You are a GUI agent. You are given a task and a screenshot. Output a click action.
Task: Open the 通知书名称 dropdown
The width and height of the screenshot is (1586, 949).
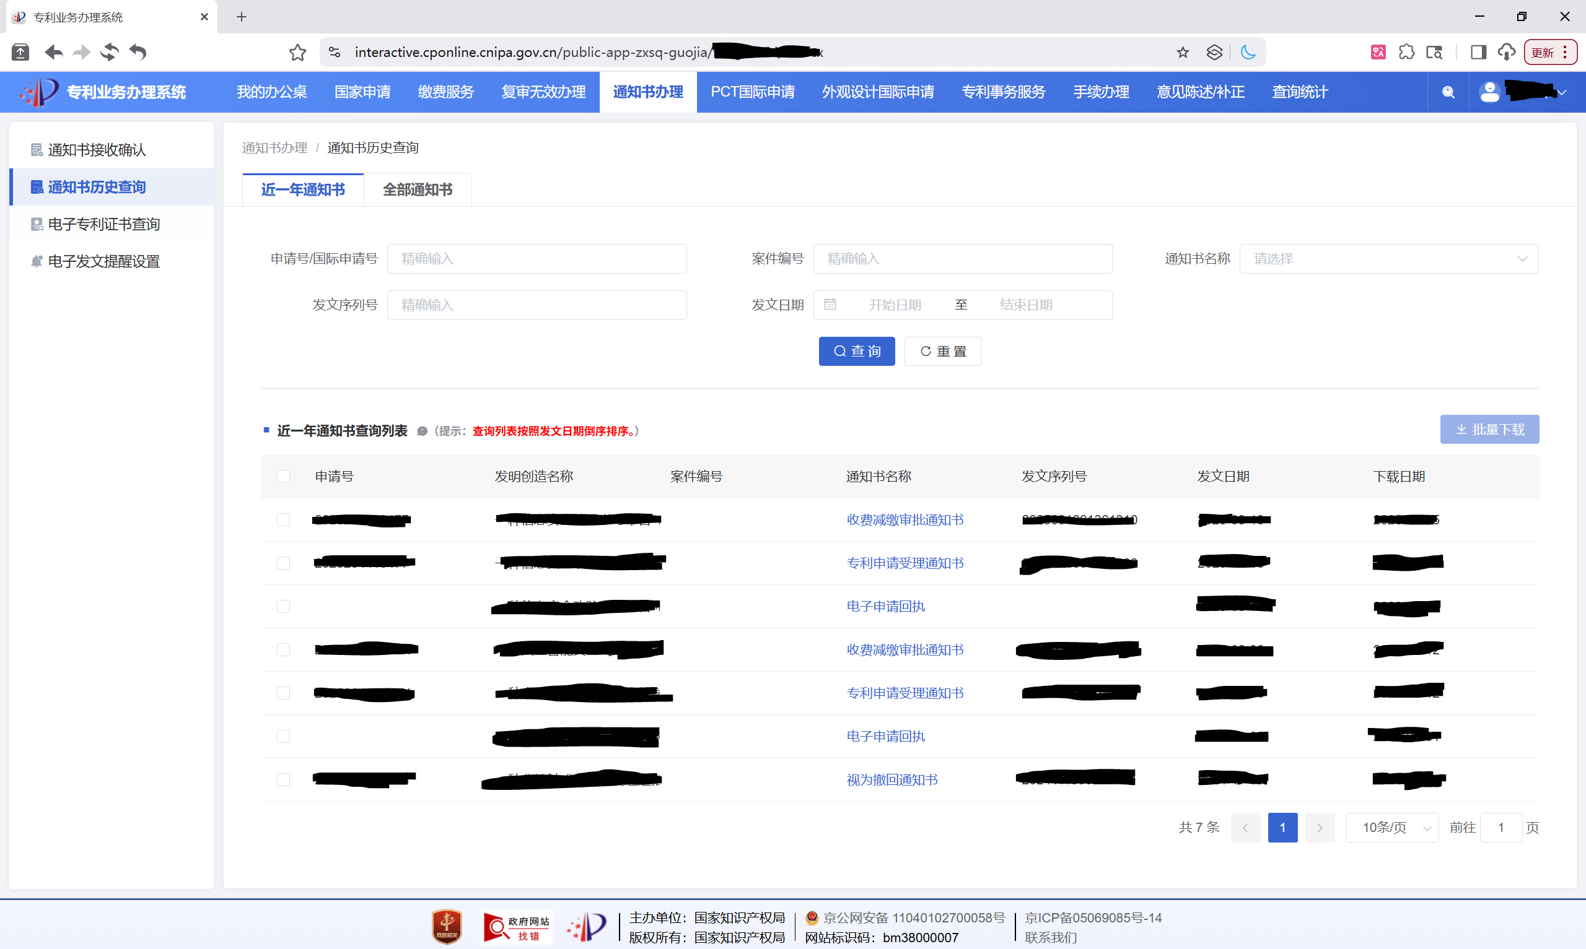click(x=1388, y=258)
